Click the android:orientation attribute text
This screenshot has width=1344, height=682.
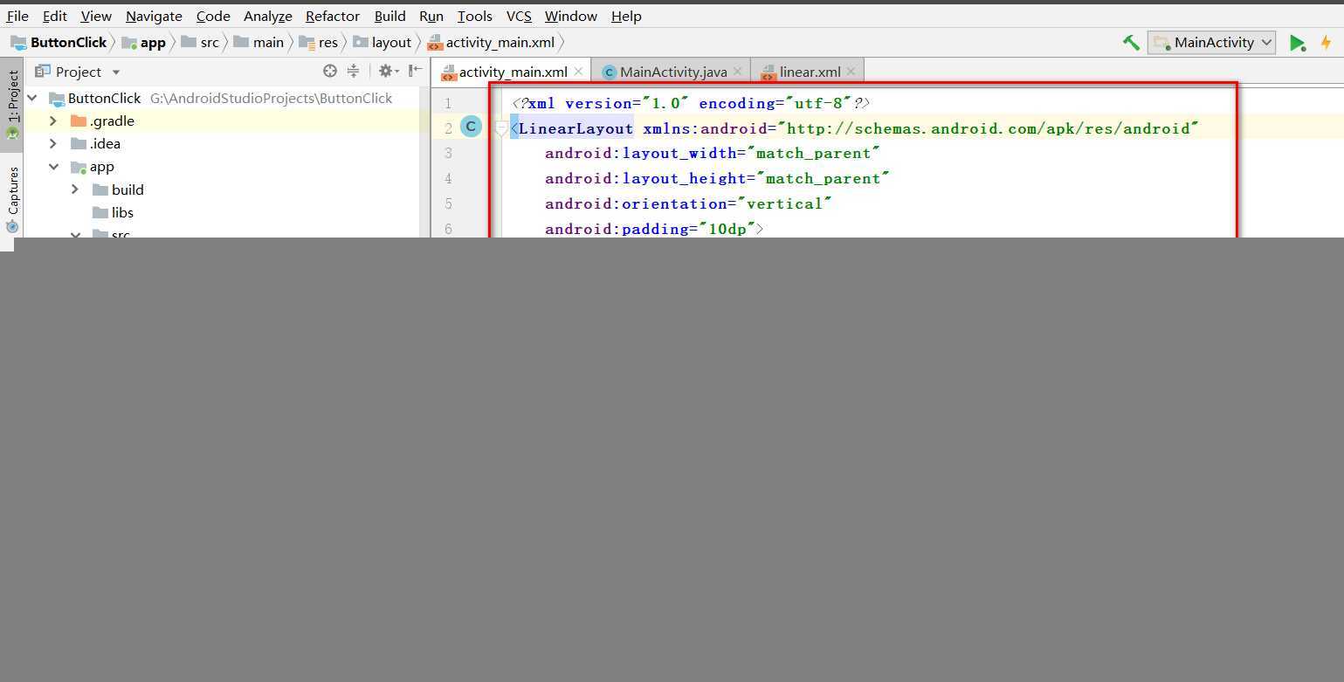point(636,203)
